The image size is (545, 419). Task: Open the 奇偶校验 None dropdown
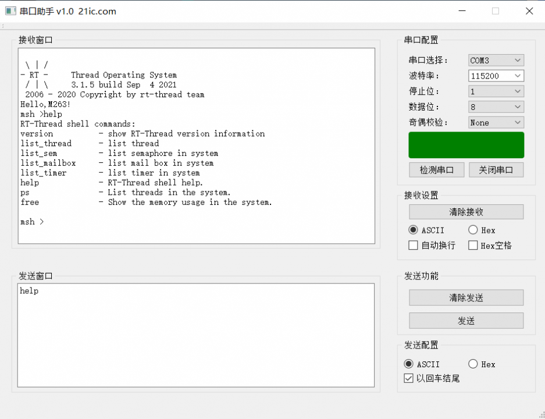click(x=496, y=122)
